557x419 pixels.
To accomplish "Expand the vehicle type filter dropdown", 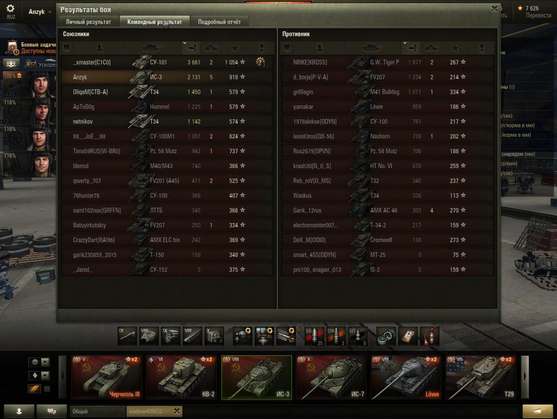I will 39,375.
